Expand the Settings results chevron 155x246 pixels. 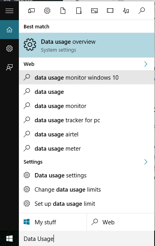point(146,162)
